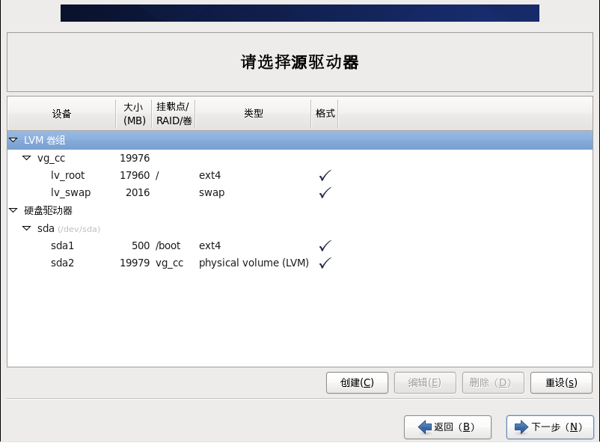
Task: Click the ext4 type of sda1
Action: 209,245
